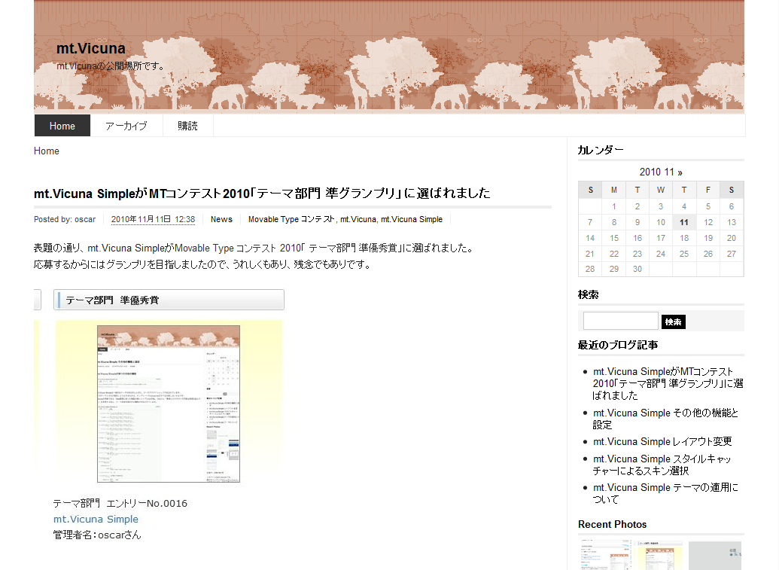Screen dimensions: 779x570
Task: Open the mt.Vicuna Simple tag in post meta
Action: [412, 219]
